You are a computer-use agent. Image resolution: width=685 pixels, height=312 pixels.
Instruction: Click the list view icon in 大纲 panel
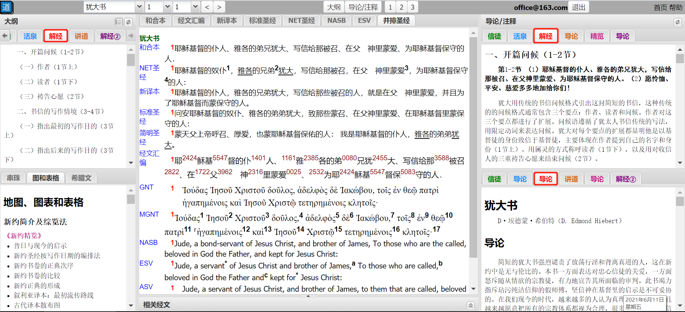click(119, 22)
